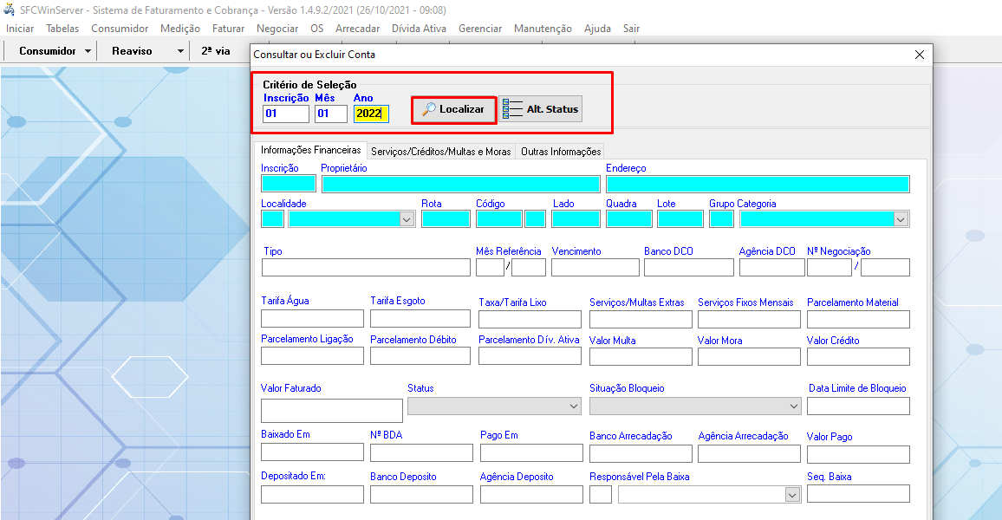Open the Faturar menu

pos(228,29)
